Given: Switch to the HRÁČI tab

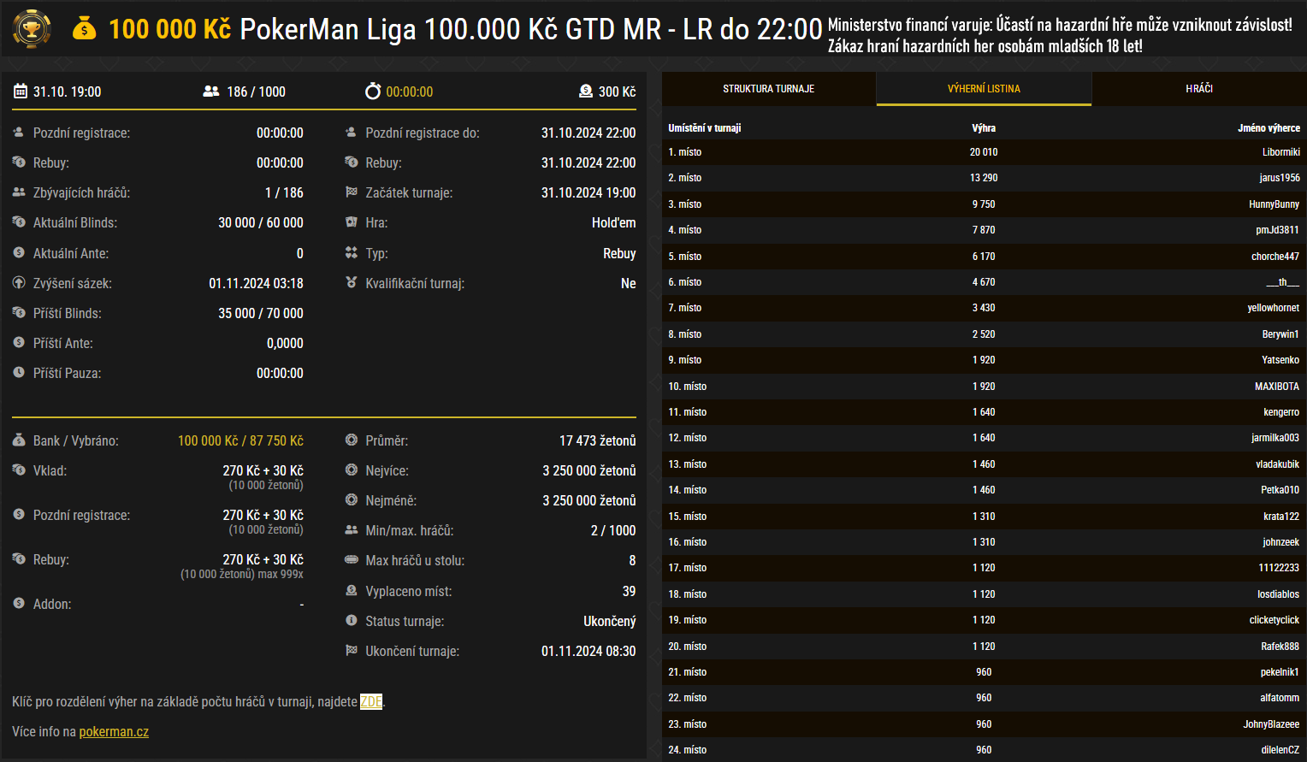Looking at the screenshot, I should [x=1199, y=89].
